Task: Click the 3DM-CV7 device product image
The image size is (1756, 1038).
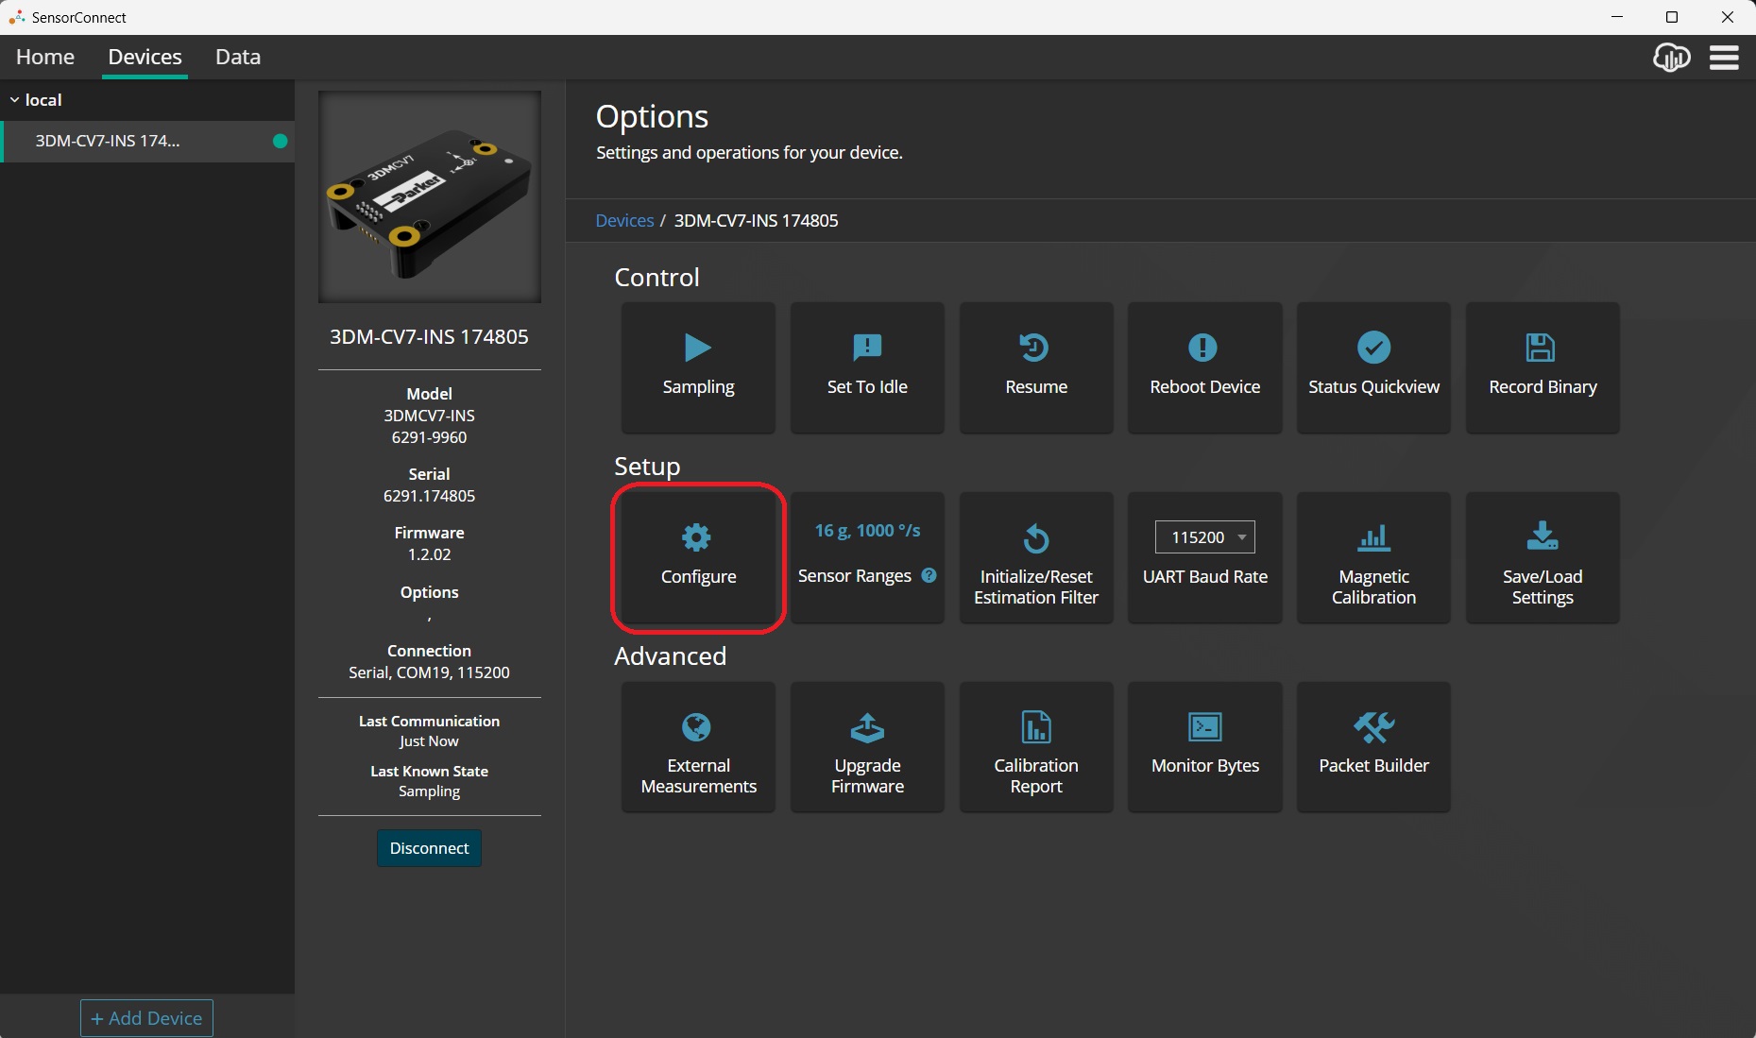Action: pyautogui.click(x=430, y=196)
